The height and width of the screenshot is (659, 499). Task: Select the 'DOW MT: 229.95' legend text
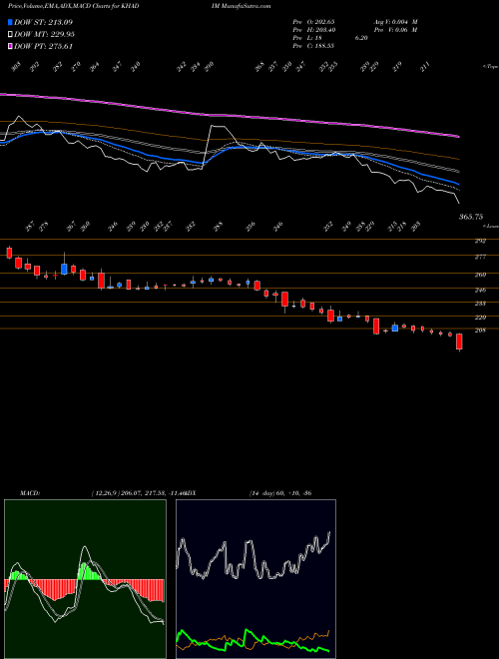(44, 35)
